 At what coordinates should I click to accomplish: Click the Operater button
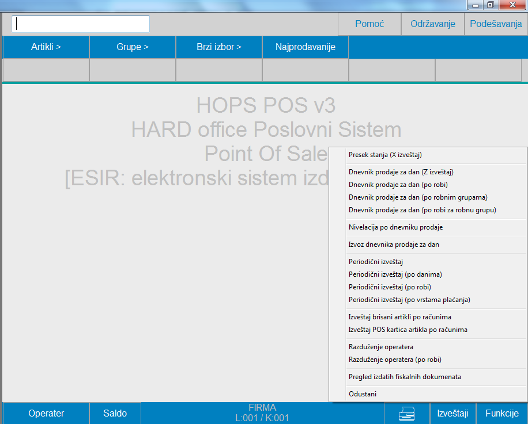[46, 413]
